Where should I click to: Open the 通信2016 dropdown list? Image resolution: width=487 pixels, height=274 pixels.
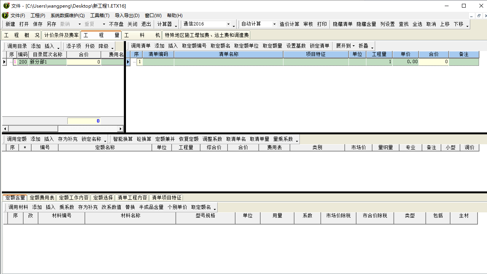click(x=228, y=24)
